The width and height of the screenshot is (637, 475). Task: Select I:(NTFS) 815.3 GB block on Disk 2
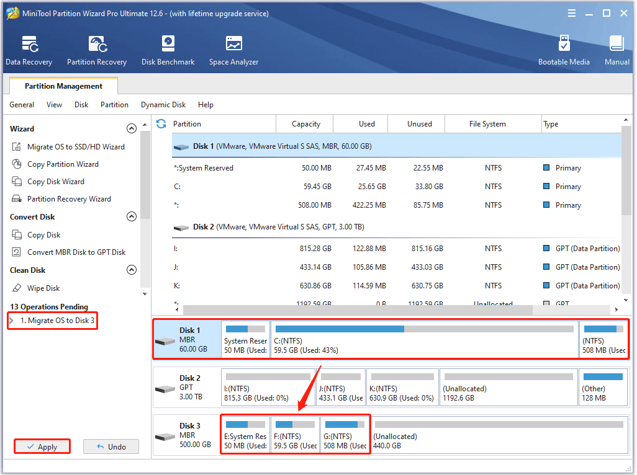click(x=268, y=388)
